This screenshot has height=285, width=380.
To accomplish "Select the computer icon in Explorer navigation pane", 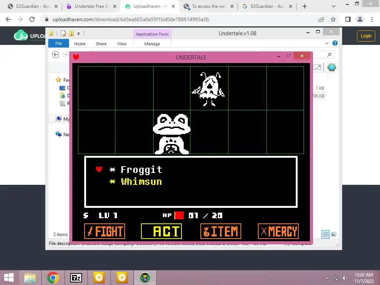I will tap(58, 119).
